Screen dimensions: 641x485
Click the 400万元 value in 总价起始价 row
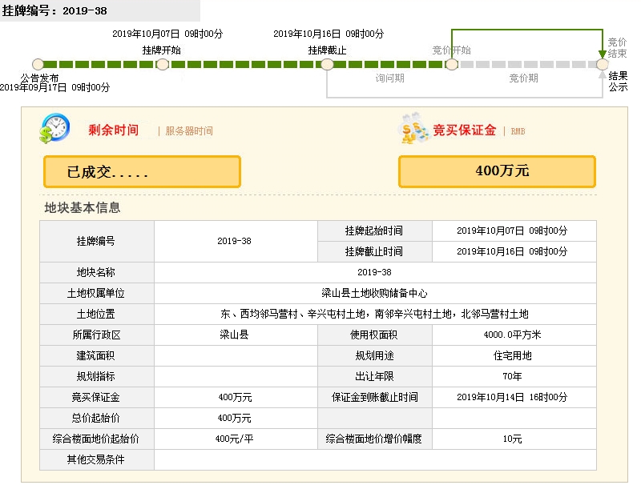[236, 418]
